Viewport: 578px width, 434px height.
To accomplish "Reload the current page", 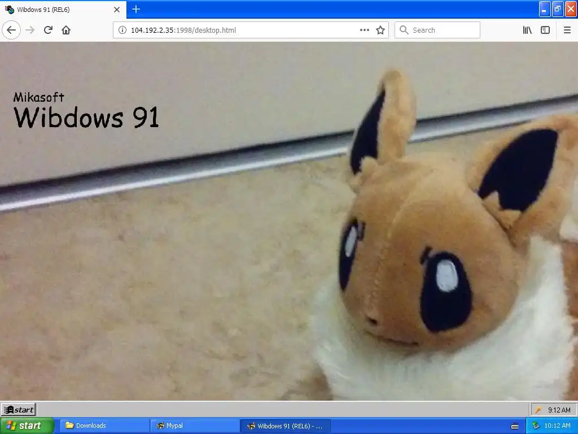I will [x=48, y=30].
